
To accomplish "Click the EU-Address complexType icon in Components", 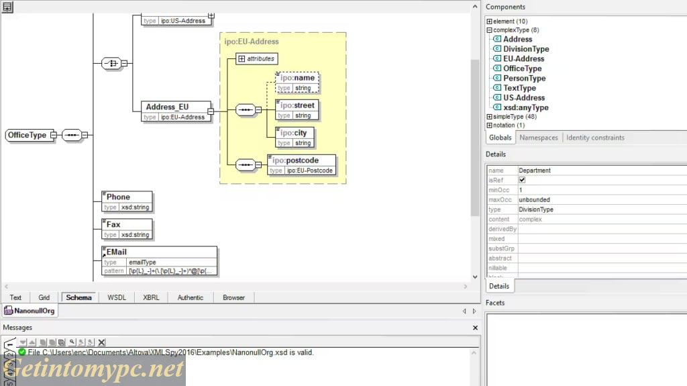I will coord(497,59).
